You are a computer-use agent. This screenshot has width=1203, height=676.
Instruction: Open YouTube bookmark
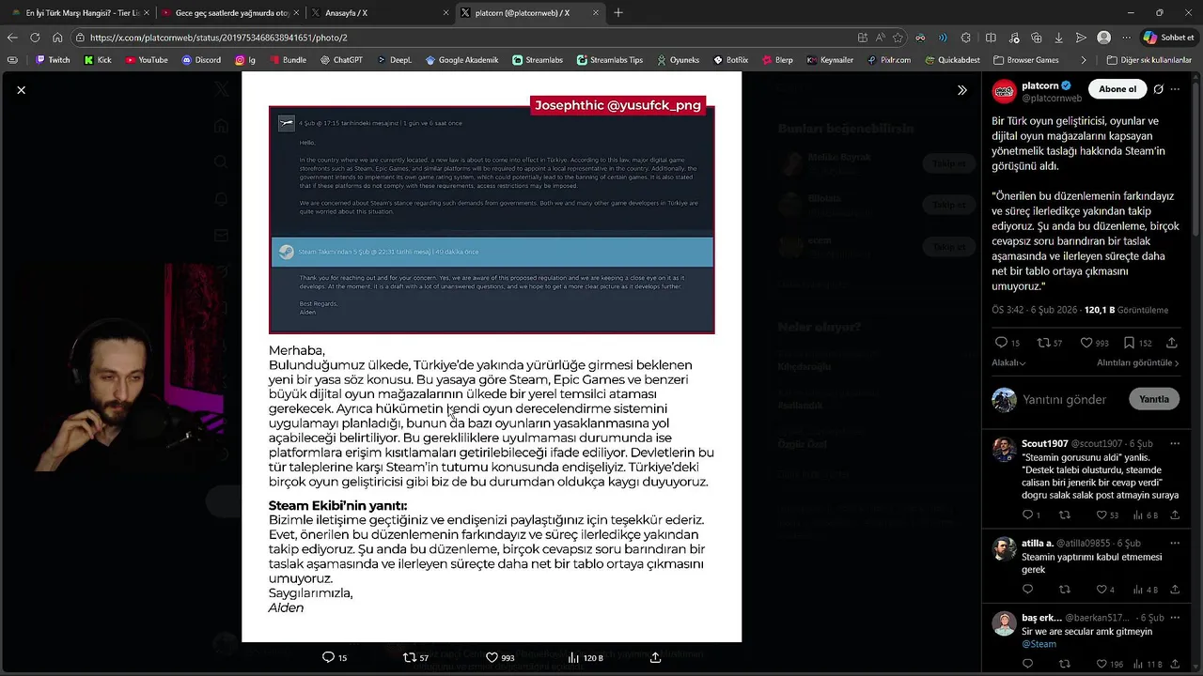(147, 60)
